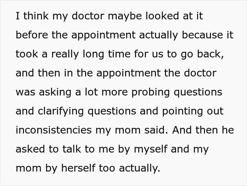Click the word "clarifying"
Image resolution: width=247 pixels, height=186 pixels.
[x=64, y=111]
